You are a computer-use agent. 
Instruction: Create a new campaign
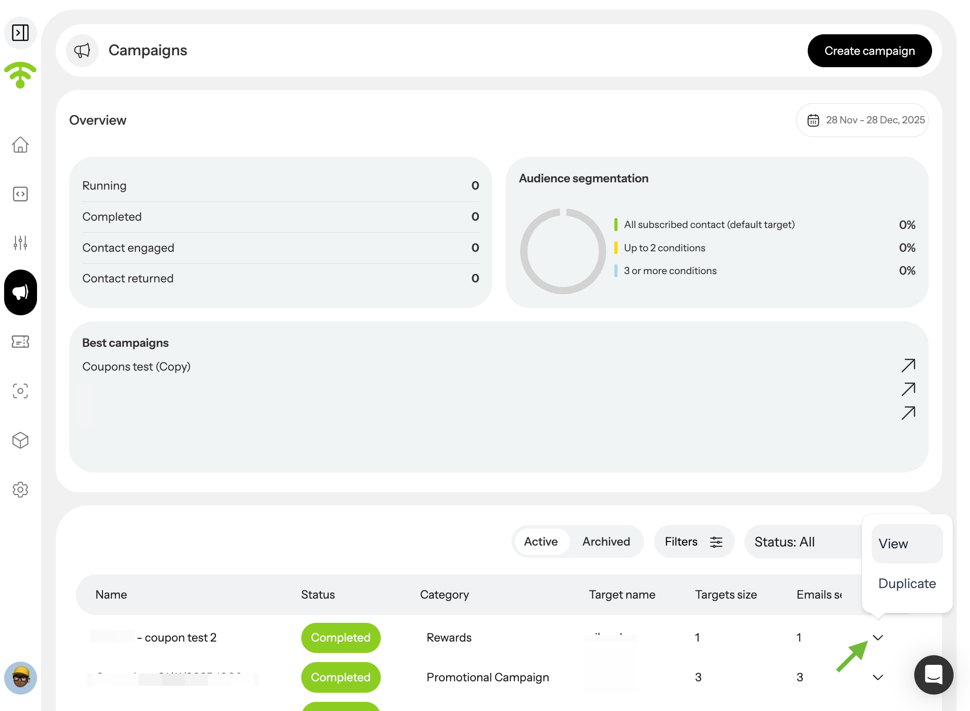point(869,51)
